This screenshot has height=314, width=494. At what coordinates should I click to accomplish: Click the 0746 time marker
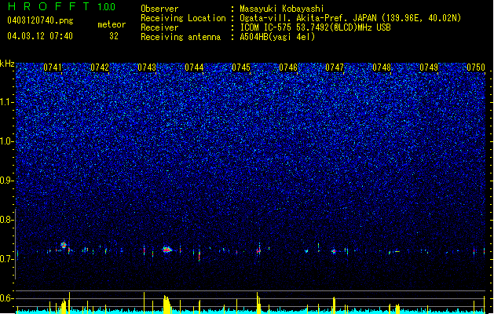click(x=288, y=68)
